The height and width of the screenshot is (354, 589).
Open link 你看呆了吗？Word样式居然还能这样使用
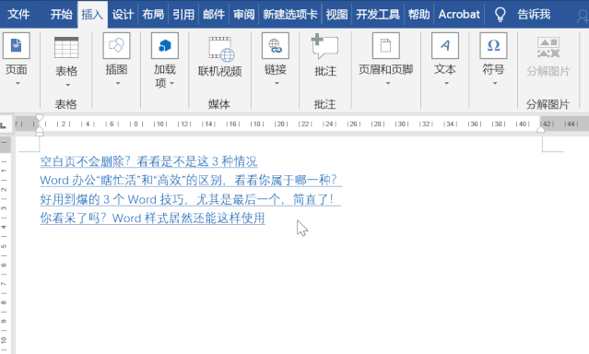pyautogui.click(x=152, y=218)
